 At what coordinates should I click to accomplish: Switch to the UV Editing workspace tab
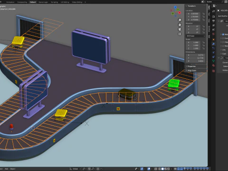[65, 2]
